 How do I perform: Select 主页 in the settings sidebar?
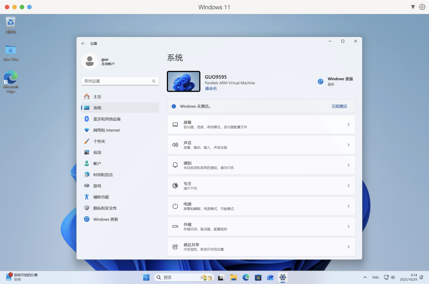(97, 97)
